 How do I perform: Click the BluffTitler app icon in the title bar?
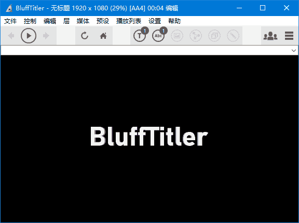(x=9, y=8)
